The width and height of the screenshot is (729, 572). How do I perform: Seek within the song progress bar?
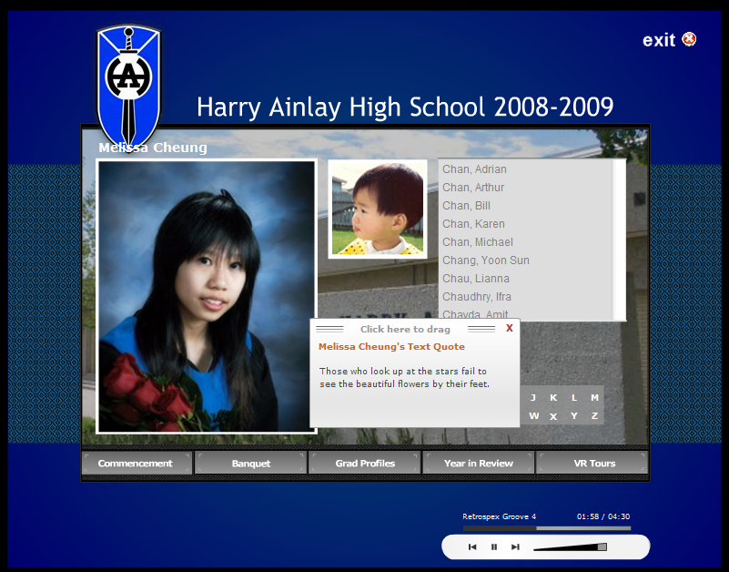click(546, 528)
